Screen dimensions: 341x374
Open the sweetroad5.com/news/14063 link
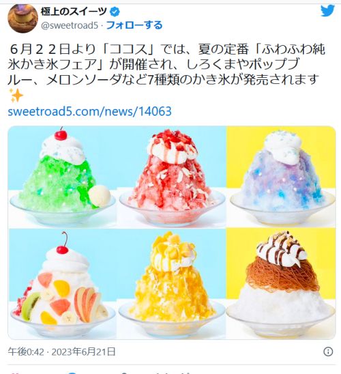[89, 111]
